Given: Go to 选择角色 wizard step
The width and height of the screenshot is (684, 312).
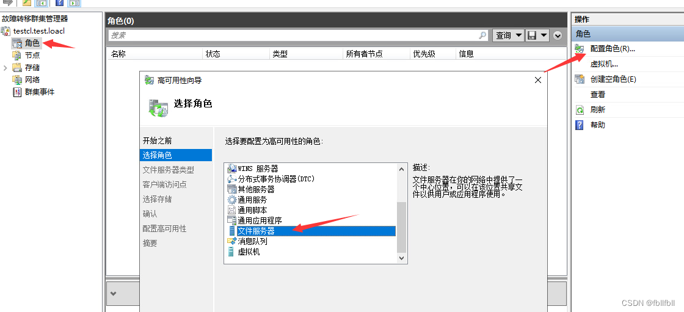Looking at the screenshot, I should tap(176, 155).
